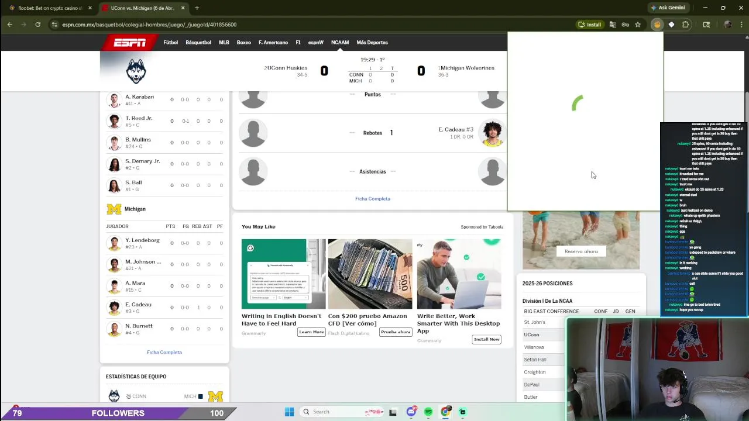Open Villanova in standings
The height and width of the screenshot is (421, 749).
click(x=534, y=347)
